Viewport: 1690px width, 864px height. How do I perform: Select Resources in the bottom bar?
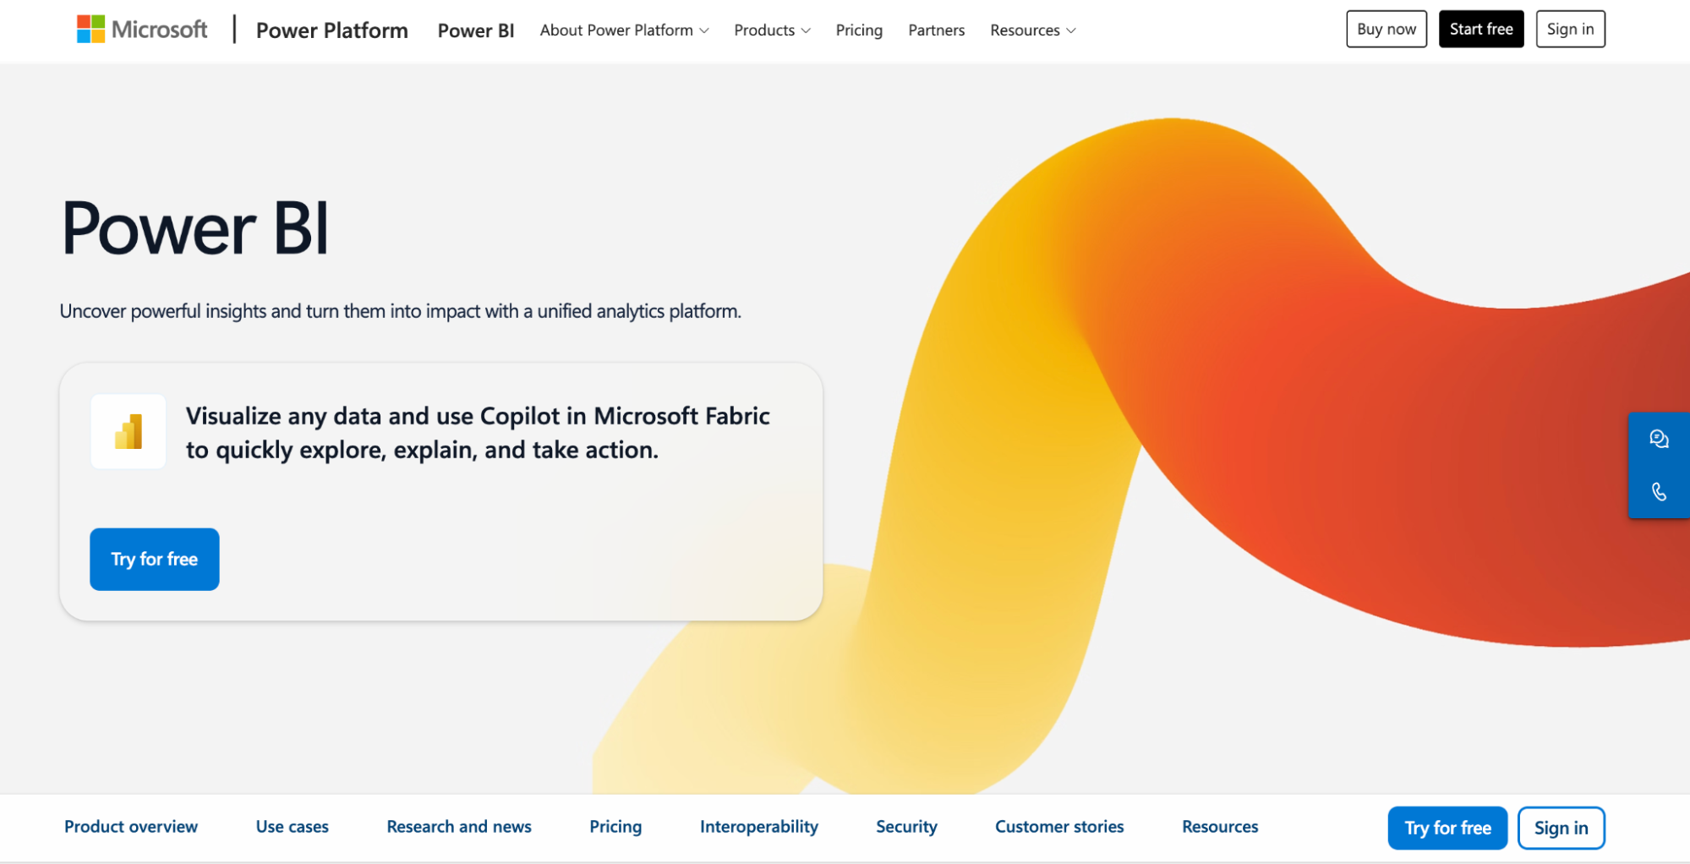pyautogui.click(x=1220, y=827)
